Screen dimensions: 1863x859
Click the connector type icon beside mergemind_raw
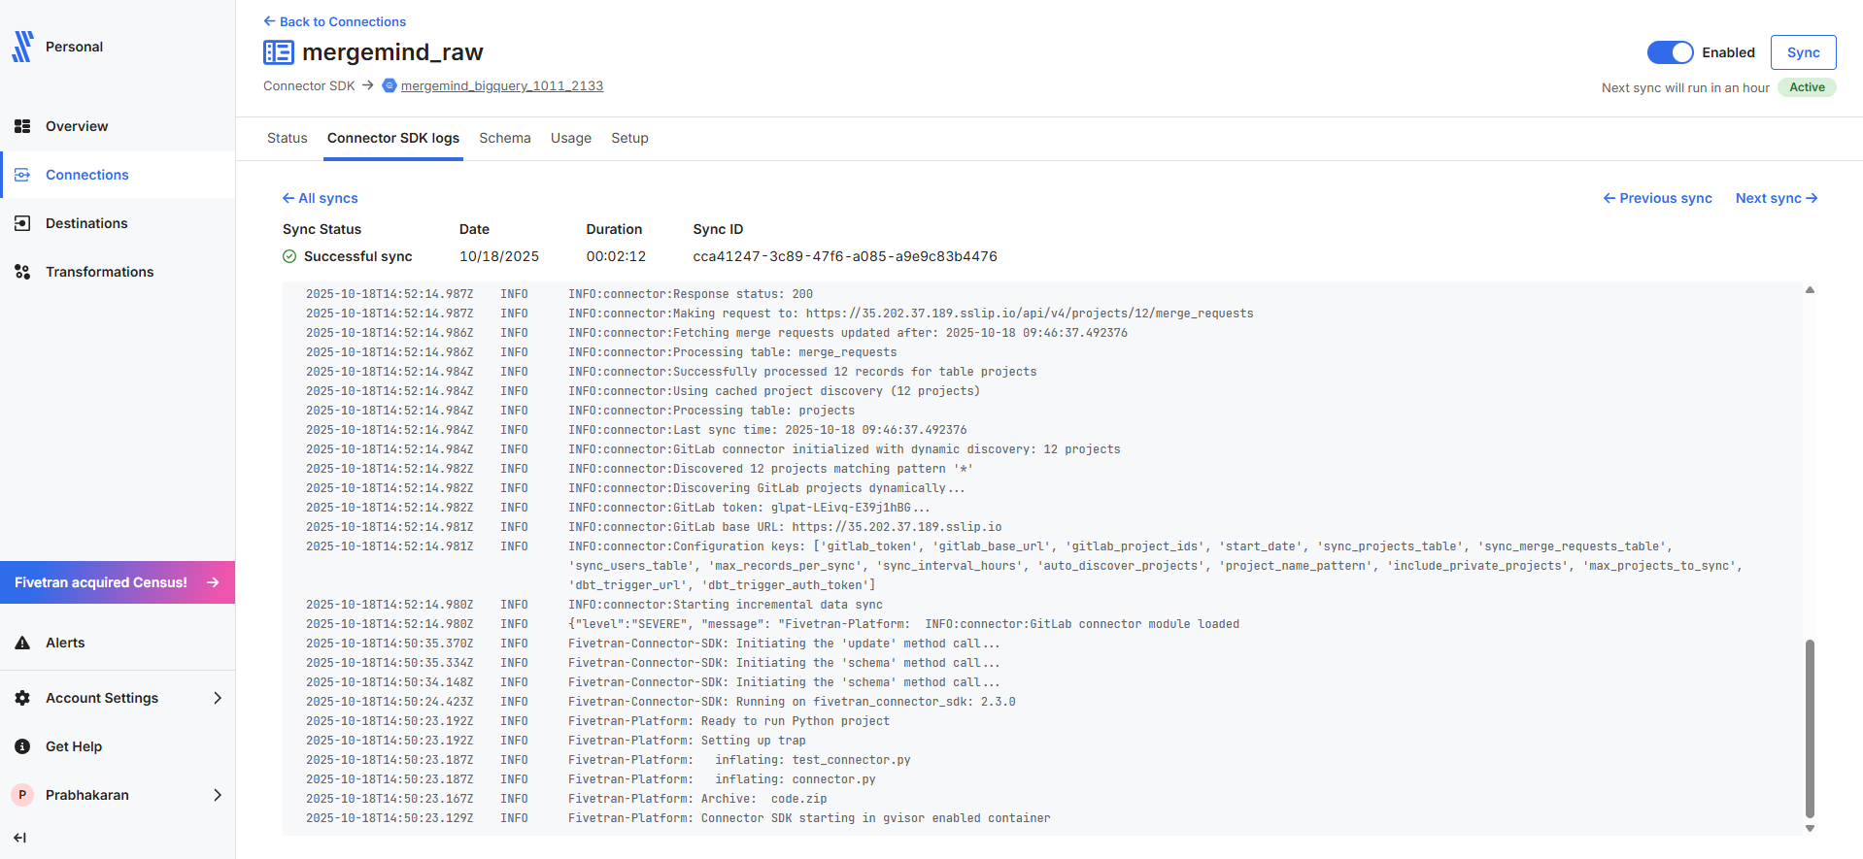pos(279,52)
